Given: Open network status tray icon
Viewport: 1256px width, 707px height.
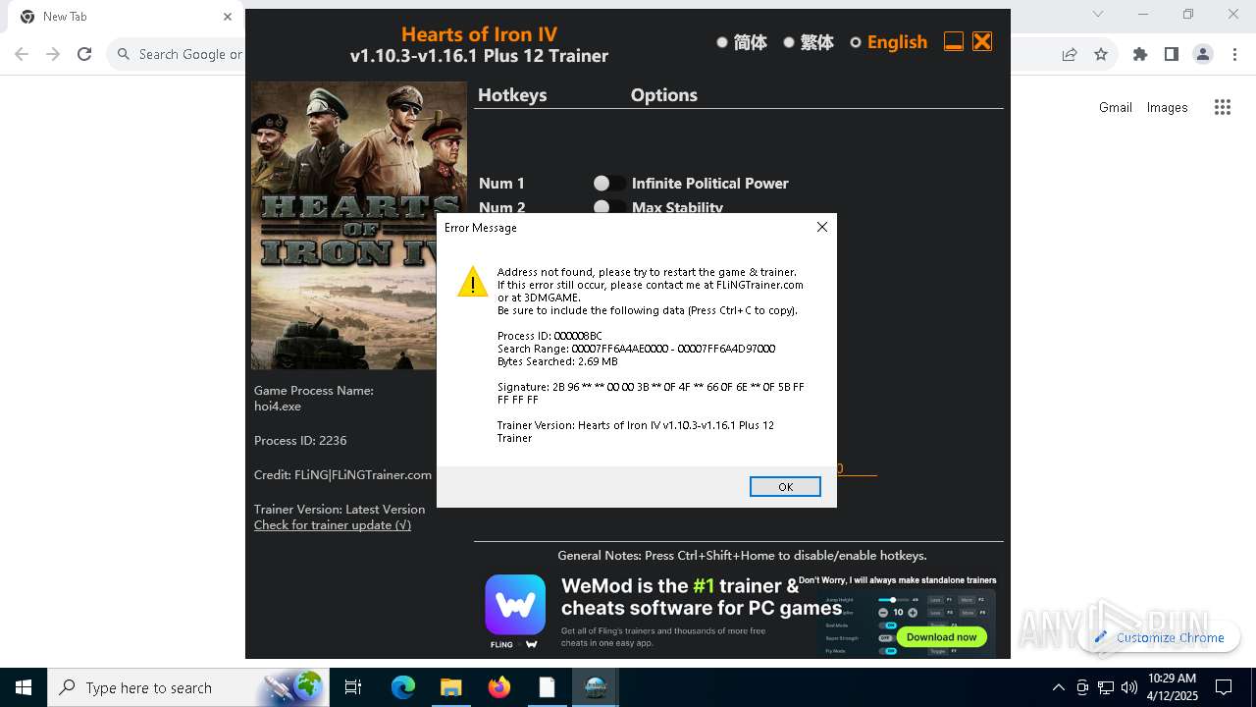Looking at the screenshot, I should click(x=1106, y=687).
